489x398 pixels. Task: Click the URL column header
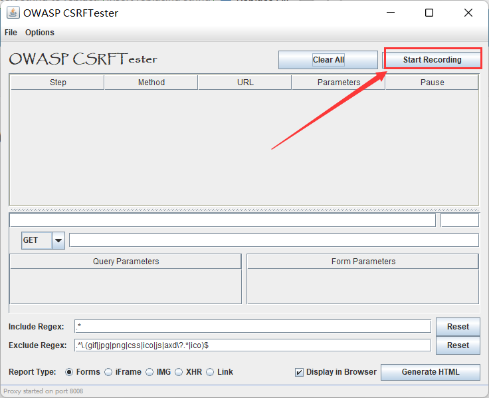(244, 83)
